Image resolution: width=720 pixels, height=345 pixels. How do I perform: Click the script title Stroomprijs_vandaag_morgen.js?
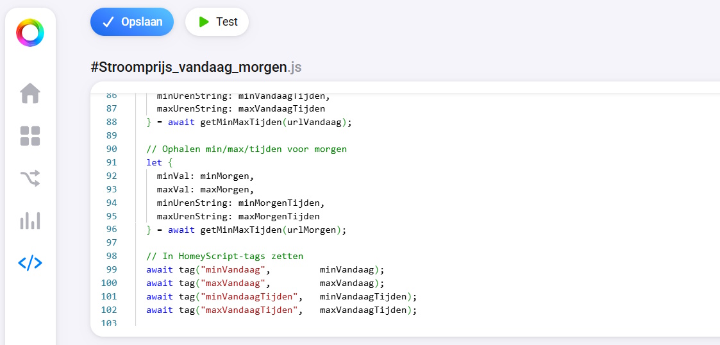coord(196,67)
